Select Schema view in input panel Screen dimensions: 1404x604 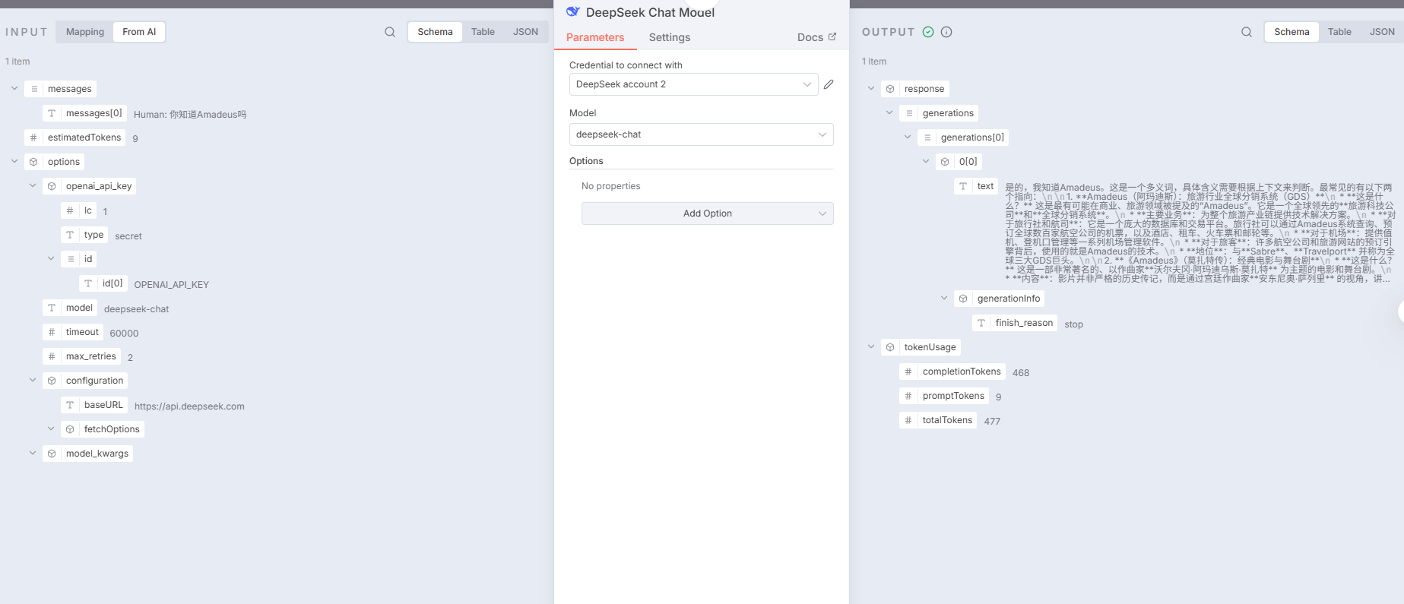435,32
